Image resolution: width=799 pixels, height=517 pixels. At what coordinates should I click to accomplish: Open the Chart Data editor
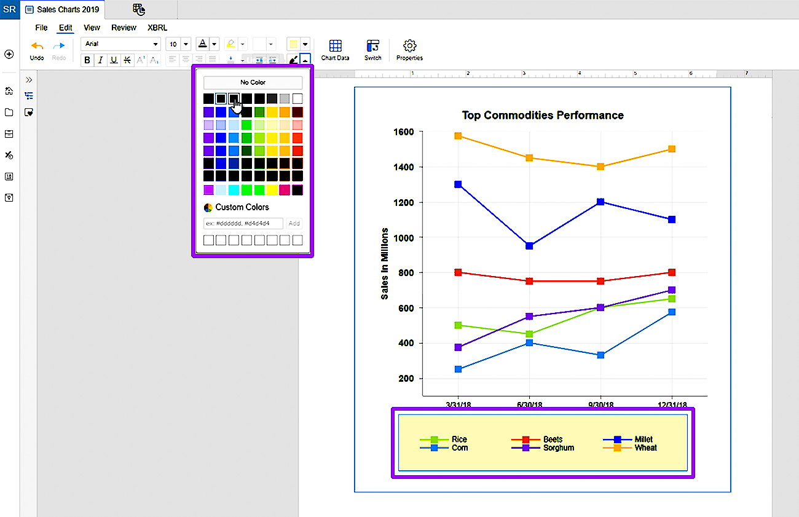[335, 49]
